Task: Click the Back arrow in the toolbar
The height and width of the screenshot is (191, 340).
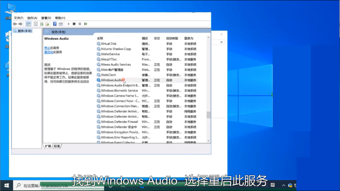Action: [15, 24]
